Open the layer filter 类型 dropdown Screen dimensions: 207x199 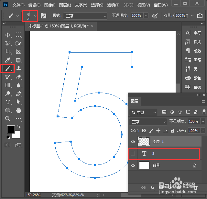(143, 112)
